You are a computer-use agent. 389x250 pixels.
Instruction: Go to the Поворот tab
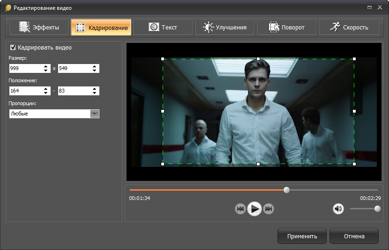coord(287,27)
